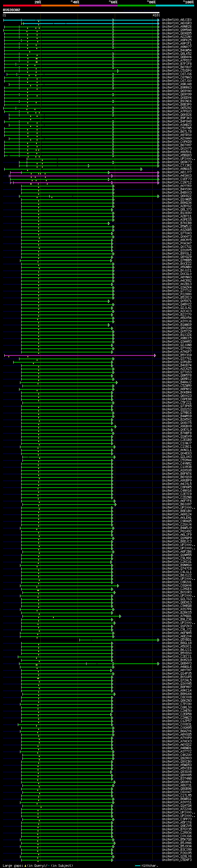Screen dimensions: 197x868
Task: Select the query name AV639302
Action: coord(11,10)
